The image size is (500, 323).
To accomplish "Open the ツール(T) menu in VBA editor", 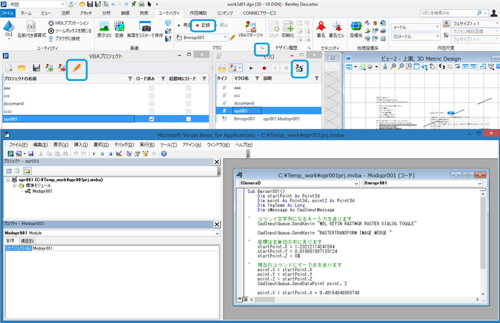I will tap(168, 145).
